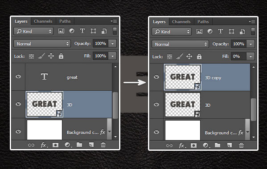Click Opacity 100% field in left panel
Image resolution: width=267 pixels, height=169 pixels.
pos(101,44)
